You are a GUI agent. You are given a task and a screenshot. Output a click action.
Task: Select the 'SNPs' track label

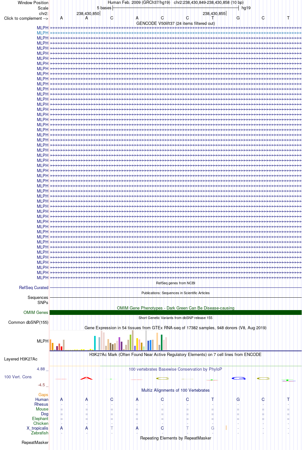[43, 302]
